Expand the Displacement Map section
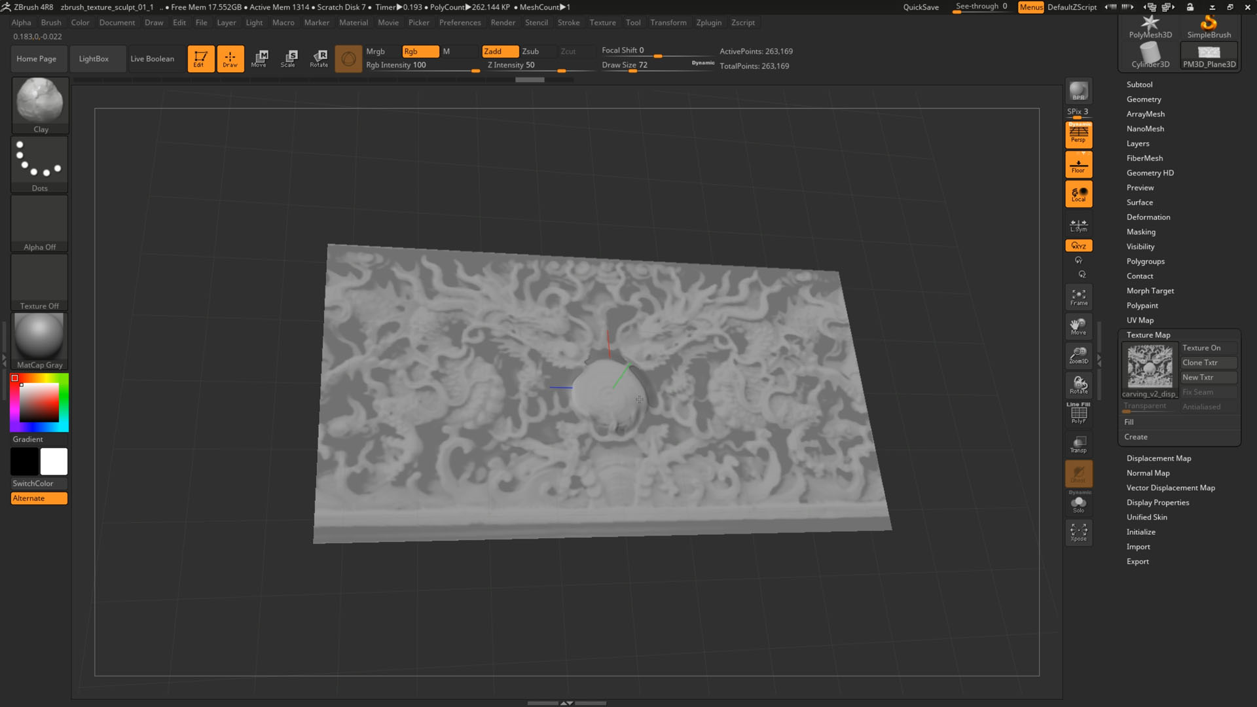 [1158, 458]
